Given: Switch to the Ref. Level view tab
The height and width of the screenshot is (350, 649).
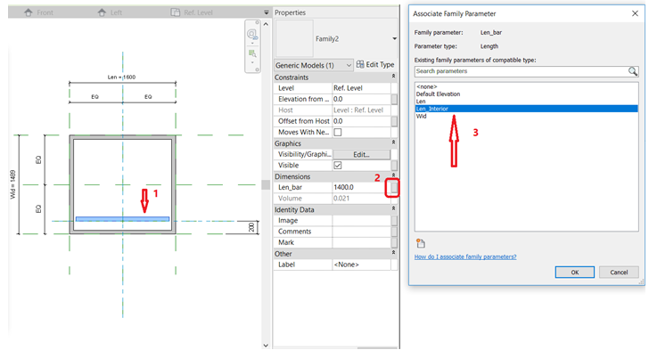Looking at the screenshot, I should point(192,12).
